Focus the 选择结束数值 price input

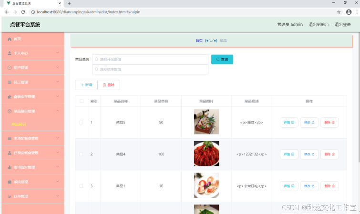(150, 69)
